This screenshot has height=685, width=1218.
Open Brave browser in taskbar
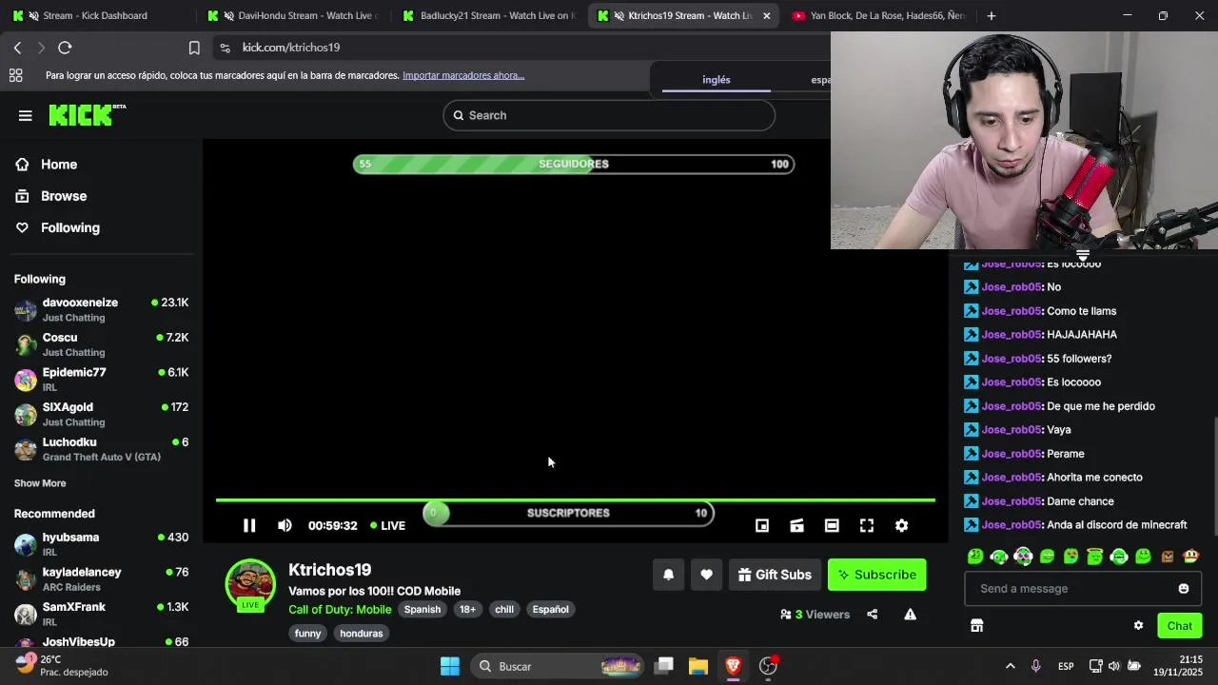733,666
